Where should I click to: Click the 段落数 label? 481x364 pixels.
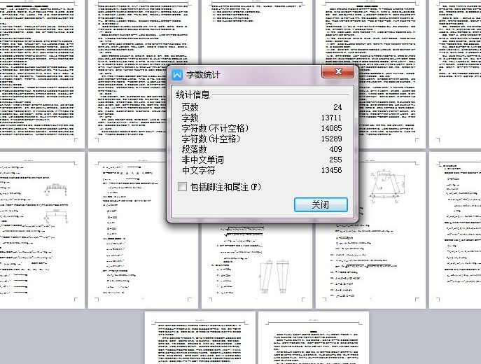tap(194, 149)
